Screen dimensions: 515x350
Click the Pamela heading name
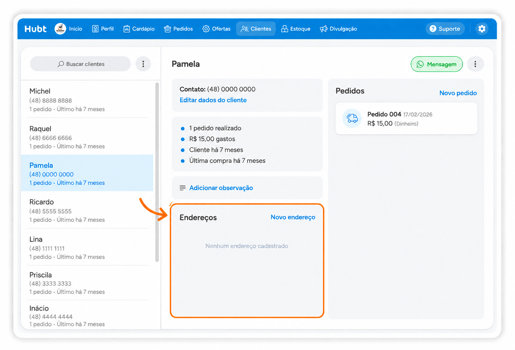[186, 64]
